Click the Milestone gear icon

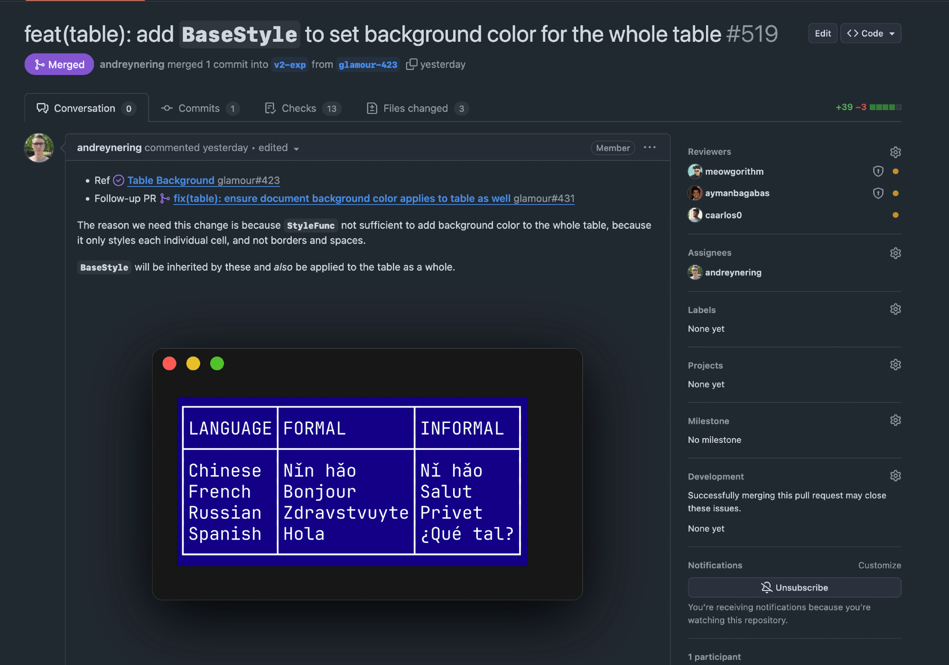[895, 421]
